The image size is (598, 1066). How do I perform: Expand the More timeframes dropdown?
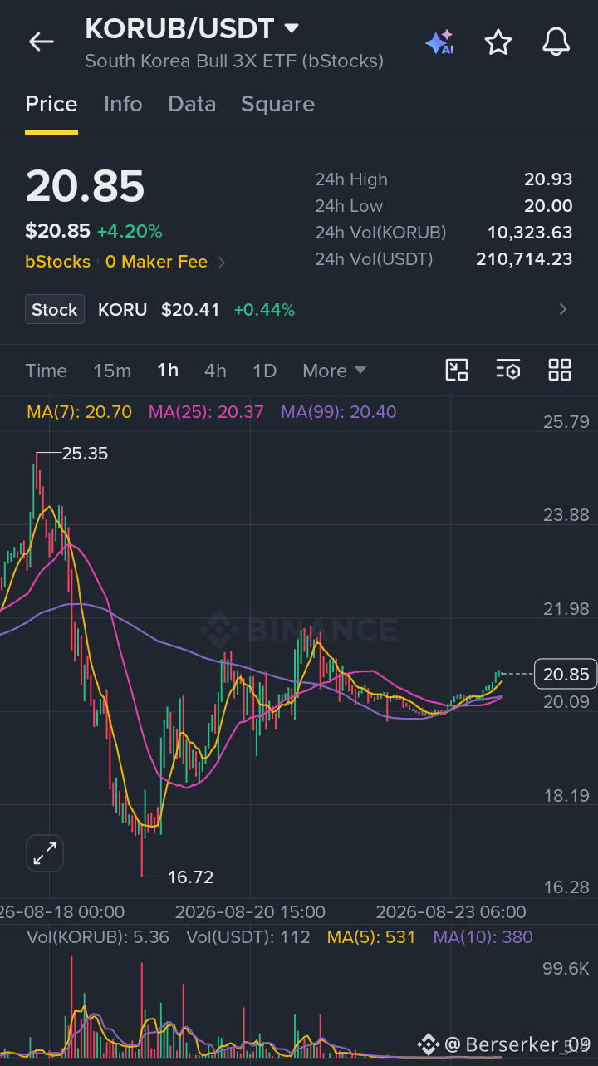click(x=335, y=371)
